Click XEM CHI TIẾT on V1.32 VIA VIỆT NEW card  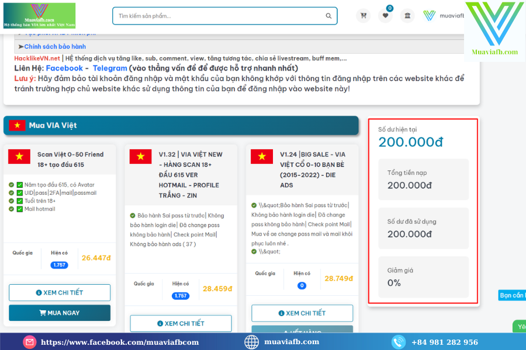[181, 324]
